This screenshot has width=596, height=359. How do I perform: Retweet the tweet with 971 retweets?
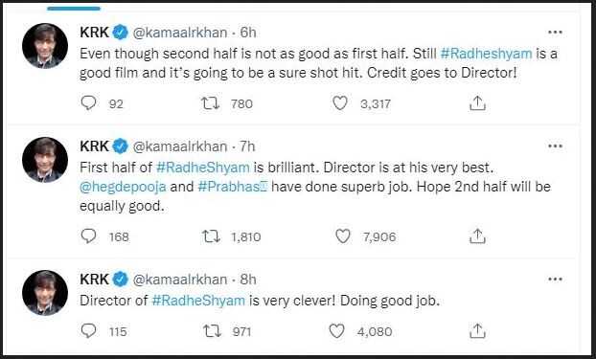point(212,331)
